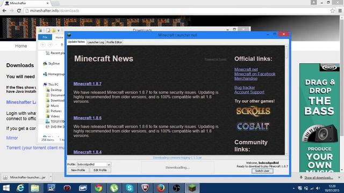Switch to Google Chrome in the taskbar
The image size is (344, 193).
98,188
